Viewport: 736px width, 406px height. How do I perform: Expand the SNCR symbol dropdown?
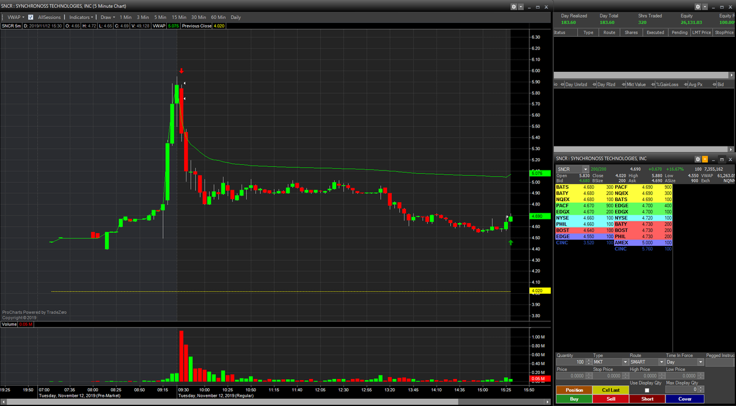click(x=586, y=169)
